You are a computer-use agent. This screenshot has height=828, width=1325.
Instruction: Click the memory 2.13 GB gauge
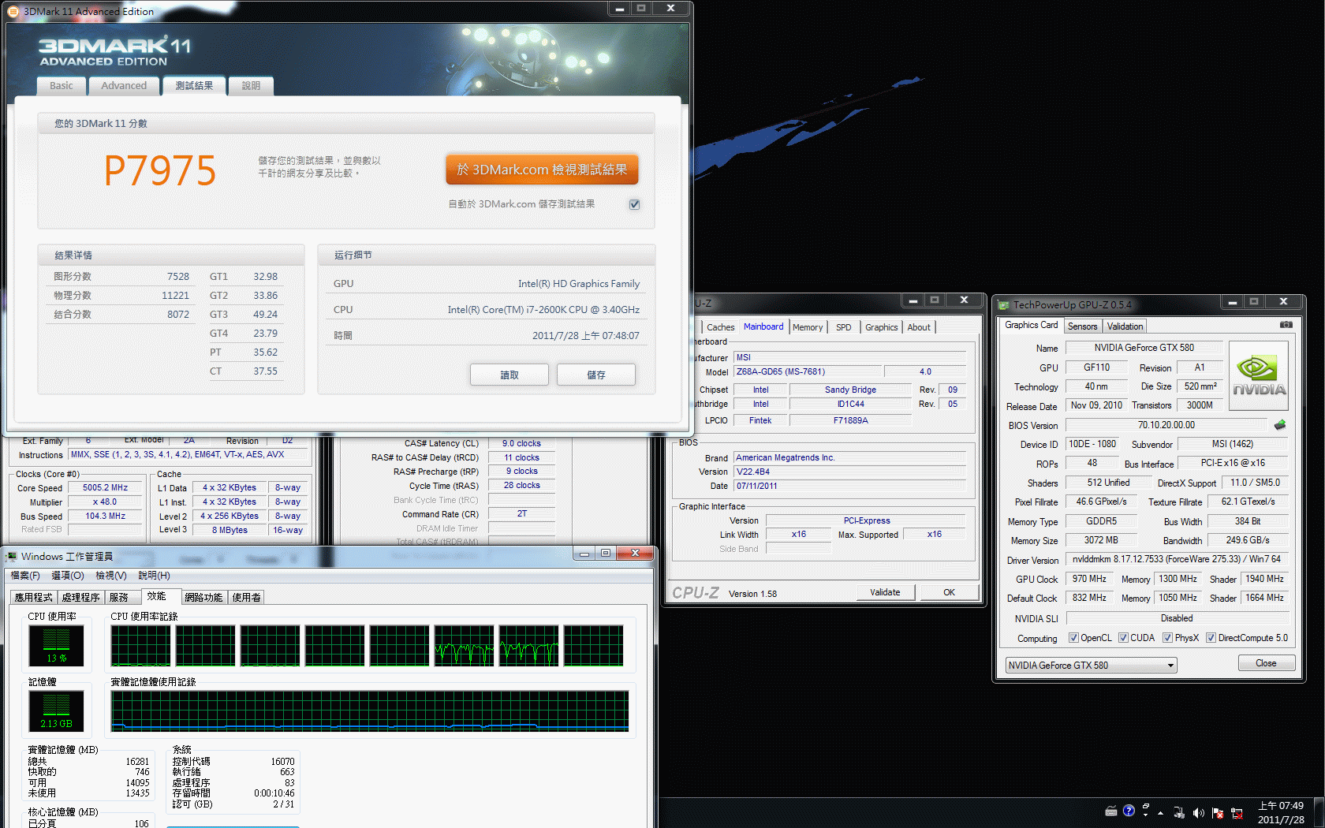(56, 711)
